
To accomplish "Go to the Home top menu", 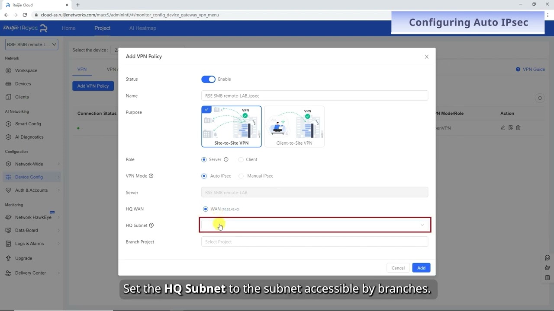I will (68, 28).
